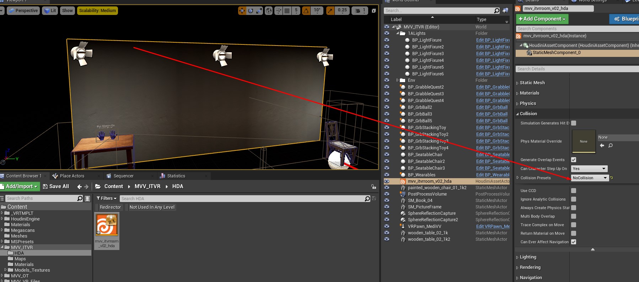Uncheck Generate Overlap Events
This screenshot has width=639, height=282.
pyautogui.click(x=574, y=160)
